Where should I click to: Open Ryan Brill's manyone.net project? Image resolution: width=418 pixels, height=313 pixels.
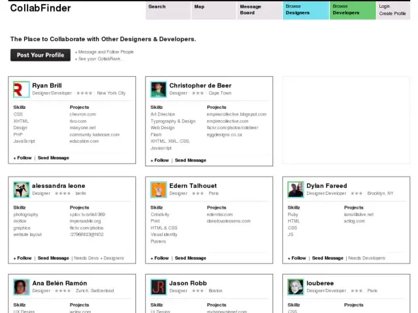click(83, 128)
